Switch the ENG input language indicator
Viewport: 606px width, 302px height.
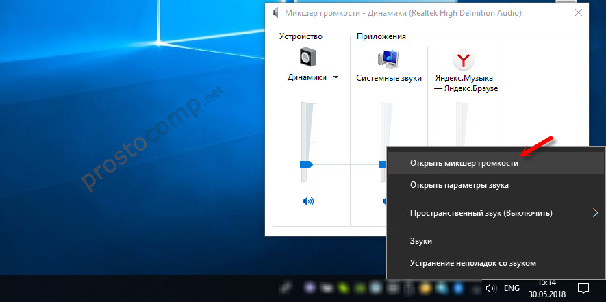coord(513,289)
